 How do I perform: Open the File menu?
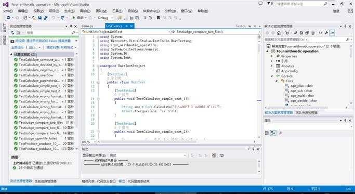click(8, 11)
